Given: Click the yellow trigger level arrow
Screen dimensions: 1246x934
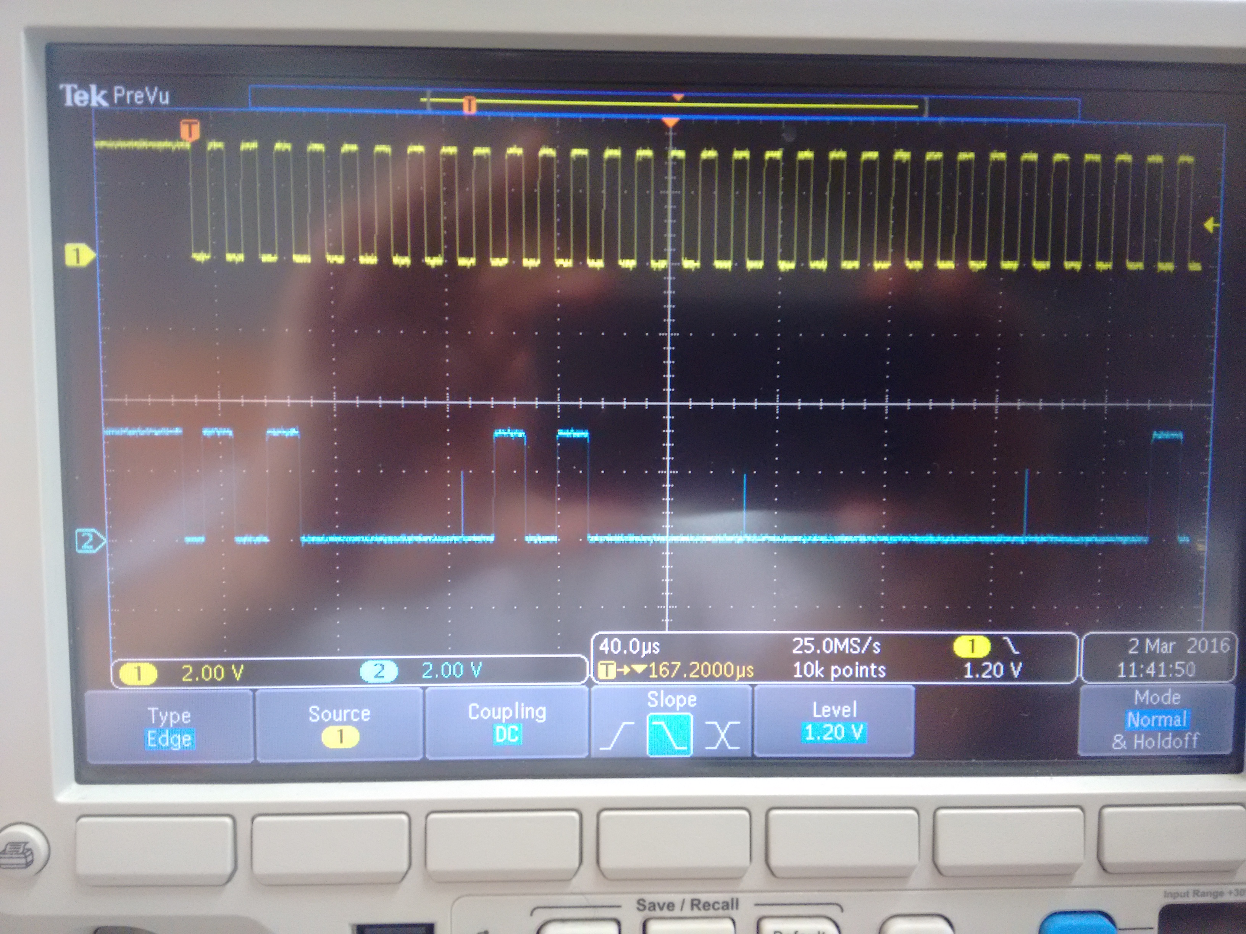Looking at the screenshot, I should [1210, 225].
